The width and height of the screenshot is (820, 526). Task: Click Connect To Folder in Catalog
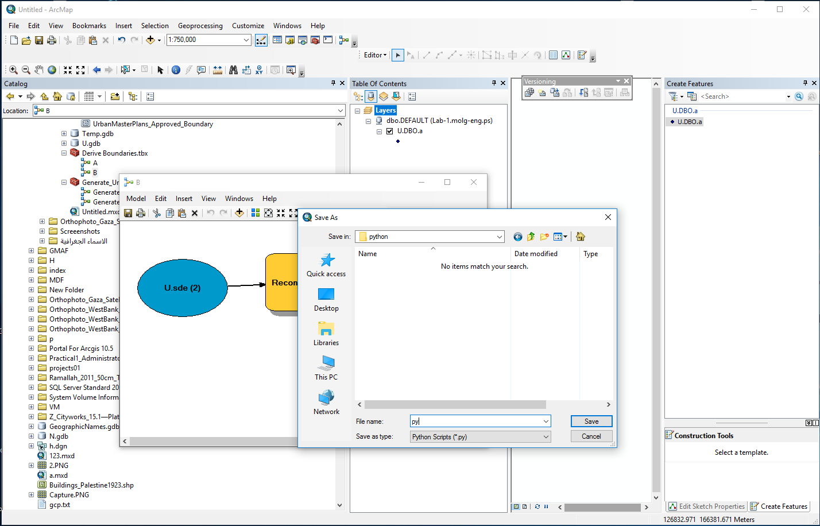pyautogui.click(x=115, y=96)
